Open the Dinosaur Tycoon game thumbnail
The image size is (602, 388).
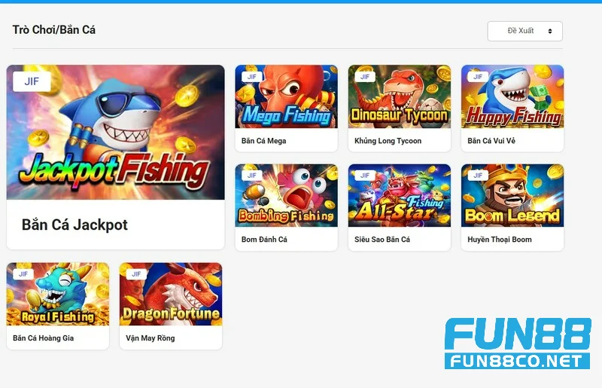[x=400, y=96]
